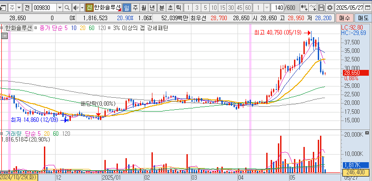Image resolution: width=372 pixels, height=181 pixels.
Task: Select the 60 interval button
Action: (248, 8)
